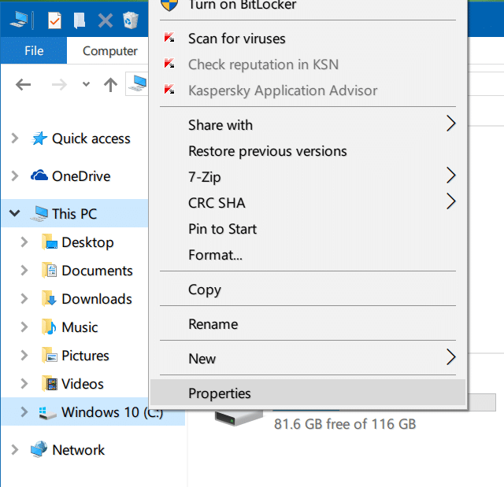The image size is (504, 487).
Task: Select Downloads in navigation pane
Action: click(97, 299)
